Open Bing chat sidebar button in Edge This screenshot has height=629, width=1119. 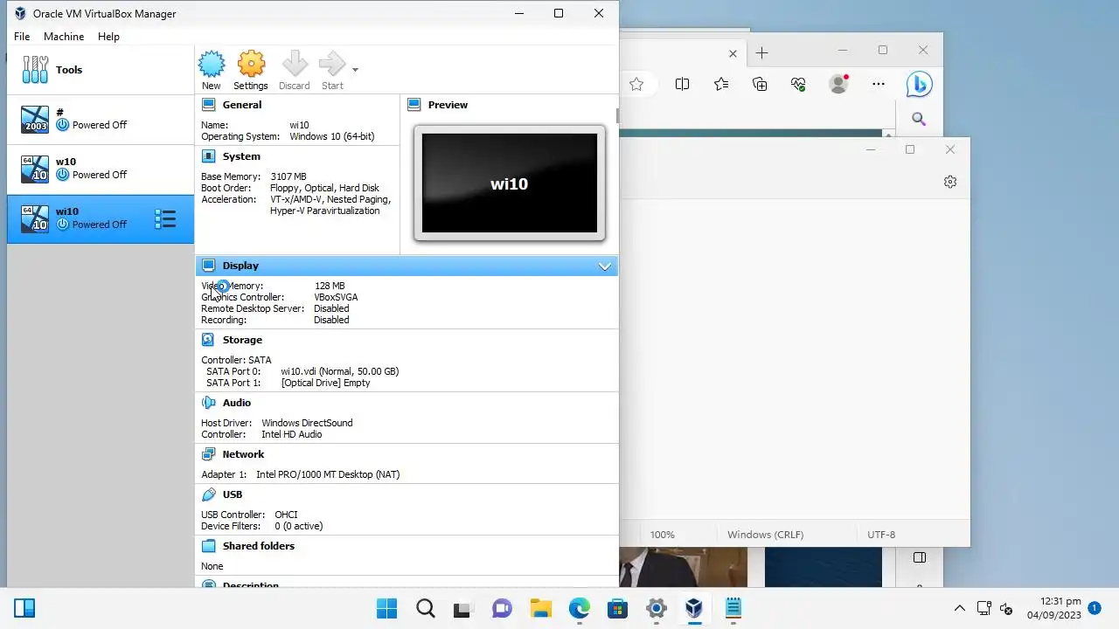tap(919, 84)
